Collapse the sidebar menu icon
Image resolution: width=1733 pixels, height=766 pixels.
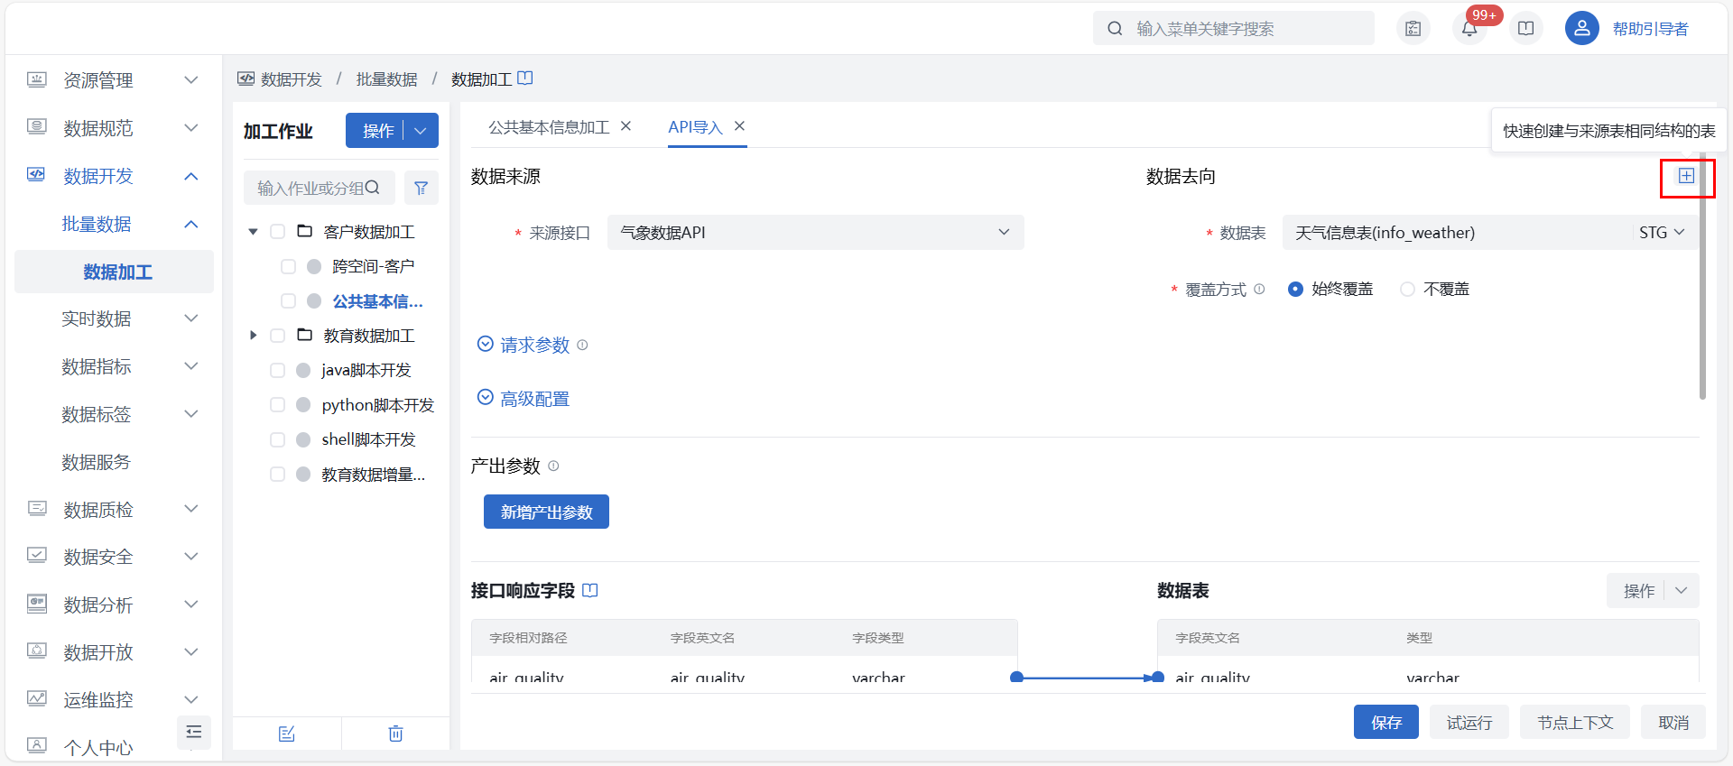click(x=193, y=732)
